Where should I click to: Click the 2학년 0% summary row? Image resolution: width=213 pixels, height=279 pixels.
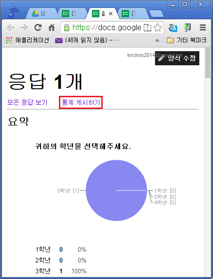pos(61,260)
